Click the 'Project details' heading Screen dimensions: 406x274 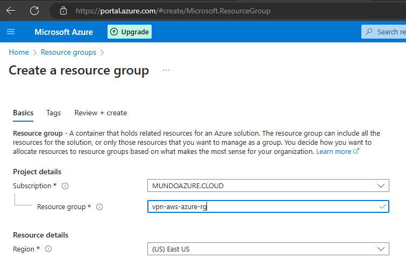(x=37, y=172)
